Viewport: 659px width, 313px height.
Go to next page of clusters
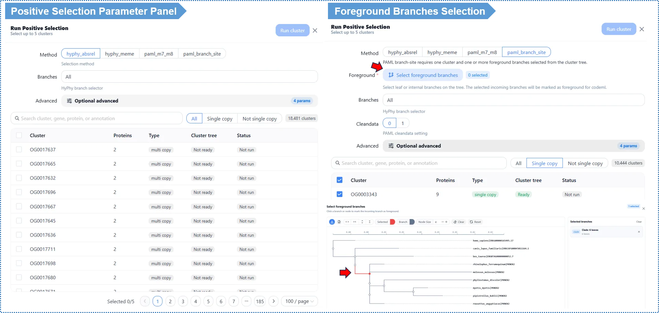[x=273, y=301]
